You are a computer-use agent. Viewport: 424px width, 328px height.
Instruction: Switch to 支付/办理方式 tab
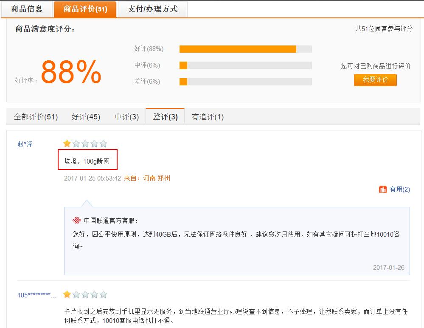pyautogui.click(x=152, y=9)
